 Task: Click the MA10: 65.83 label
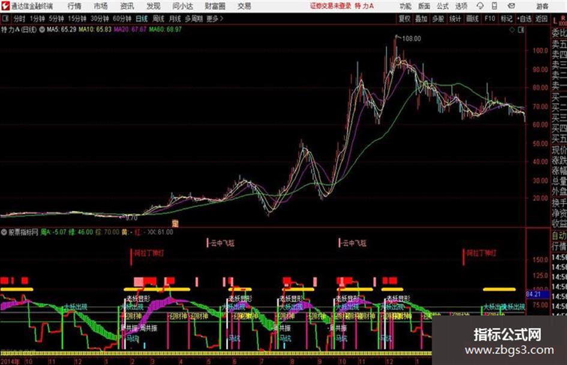coord(95,29)
